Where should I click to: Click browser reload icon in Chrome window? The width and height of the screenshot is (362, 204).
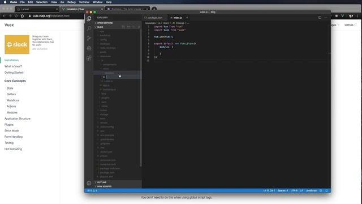(x=16, y=16)
